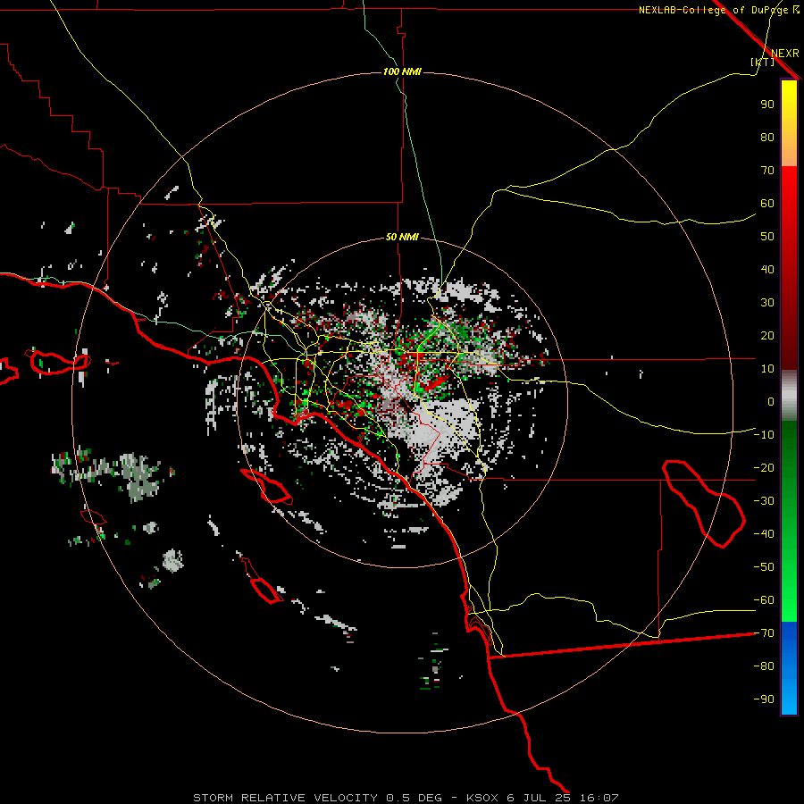Click the 20 value on the velocity scale
This screenshot has height=804, width=804.
(767, 336)
